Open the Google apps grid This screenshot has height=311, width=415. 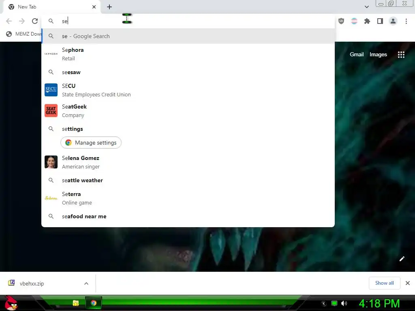point(401,55)
